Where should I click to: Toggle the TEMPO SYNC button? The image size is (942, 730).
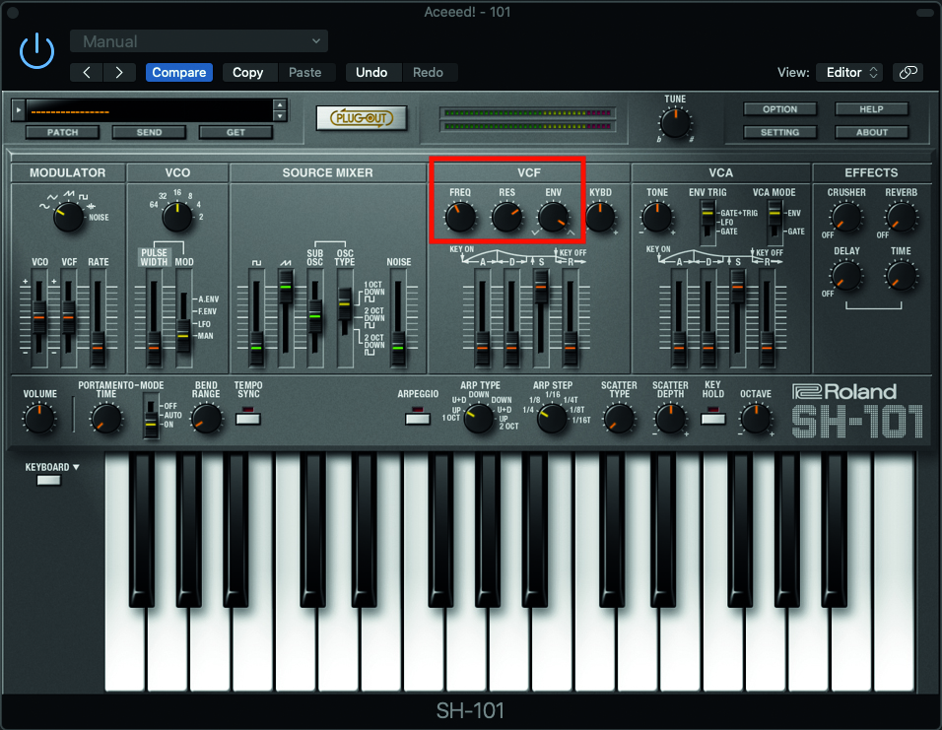tap(248, 417)
